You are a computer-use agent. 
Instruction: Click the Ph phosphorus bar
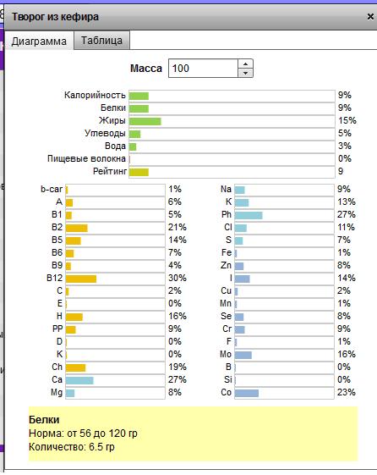tap(284, 215)
